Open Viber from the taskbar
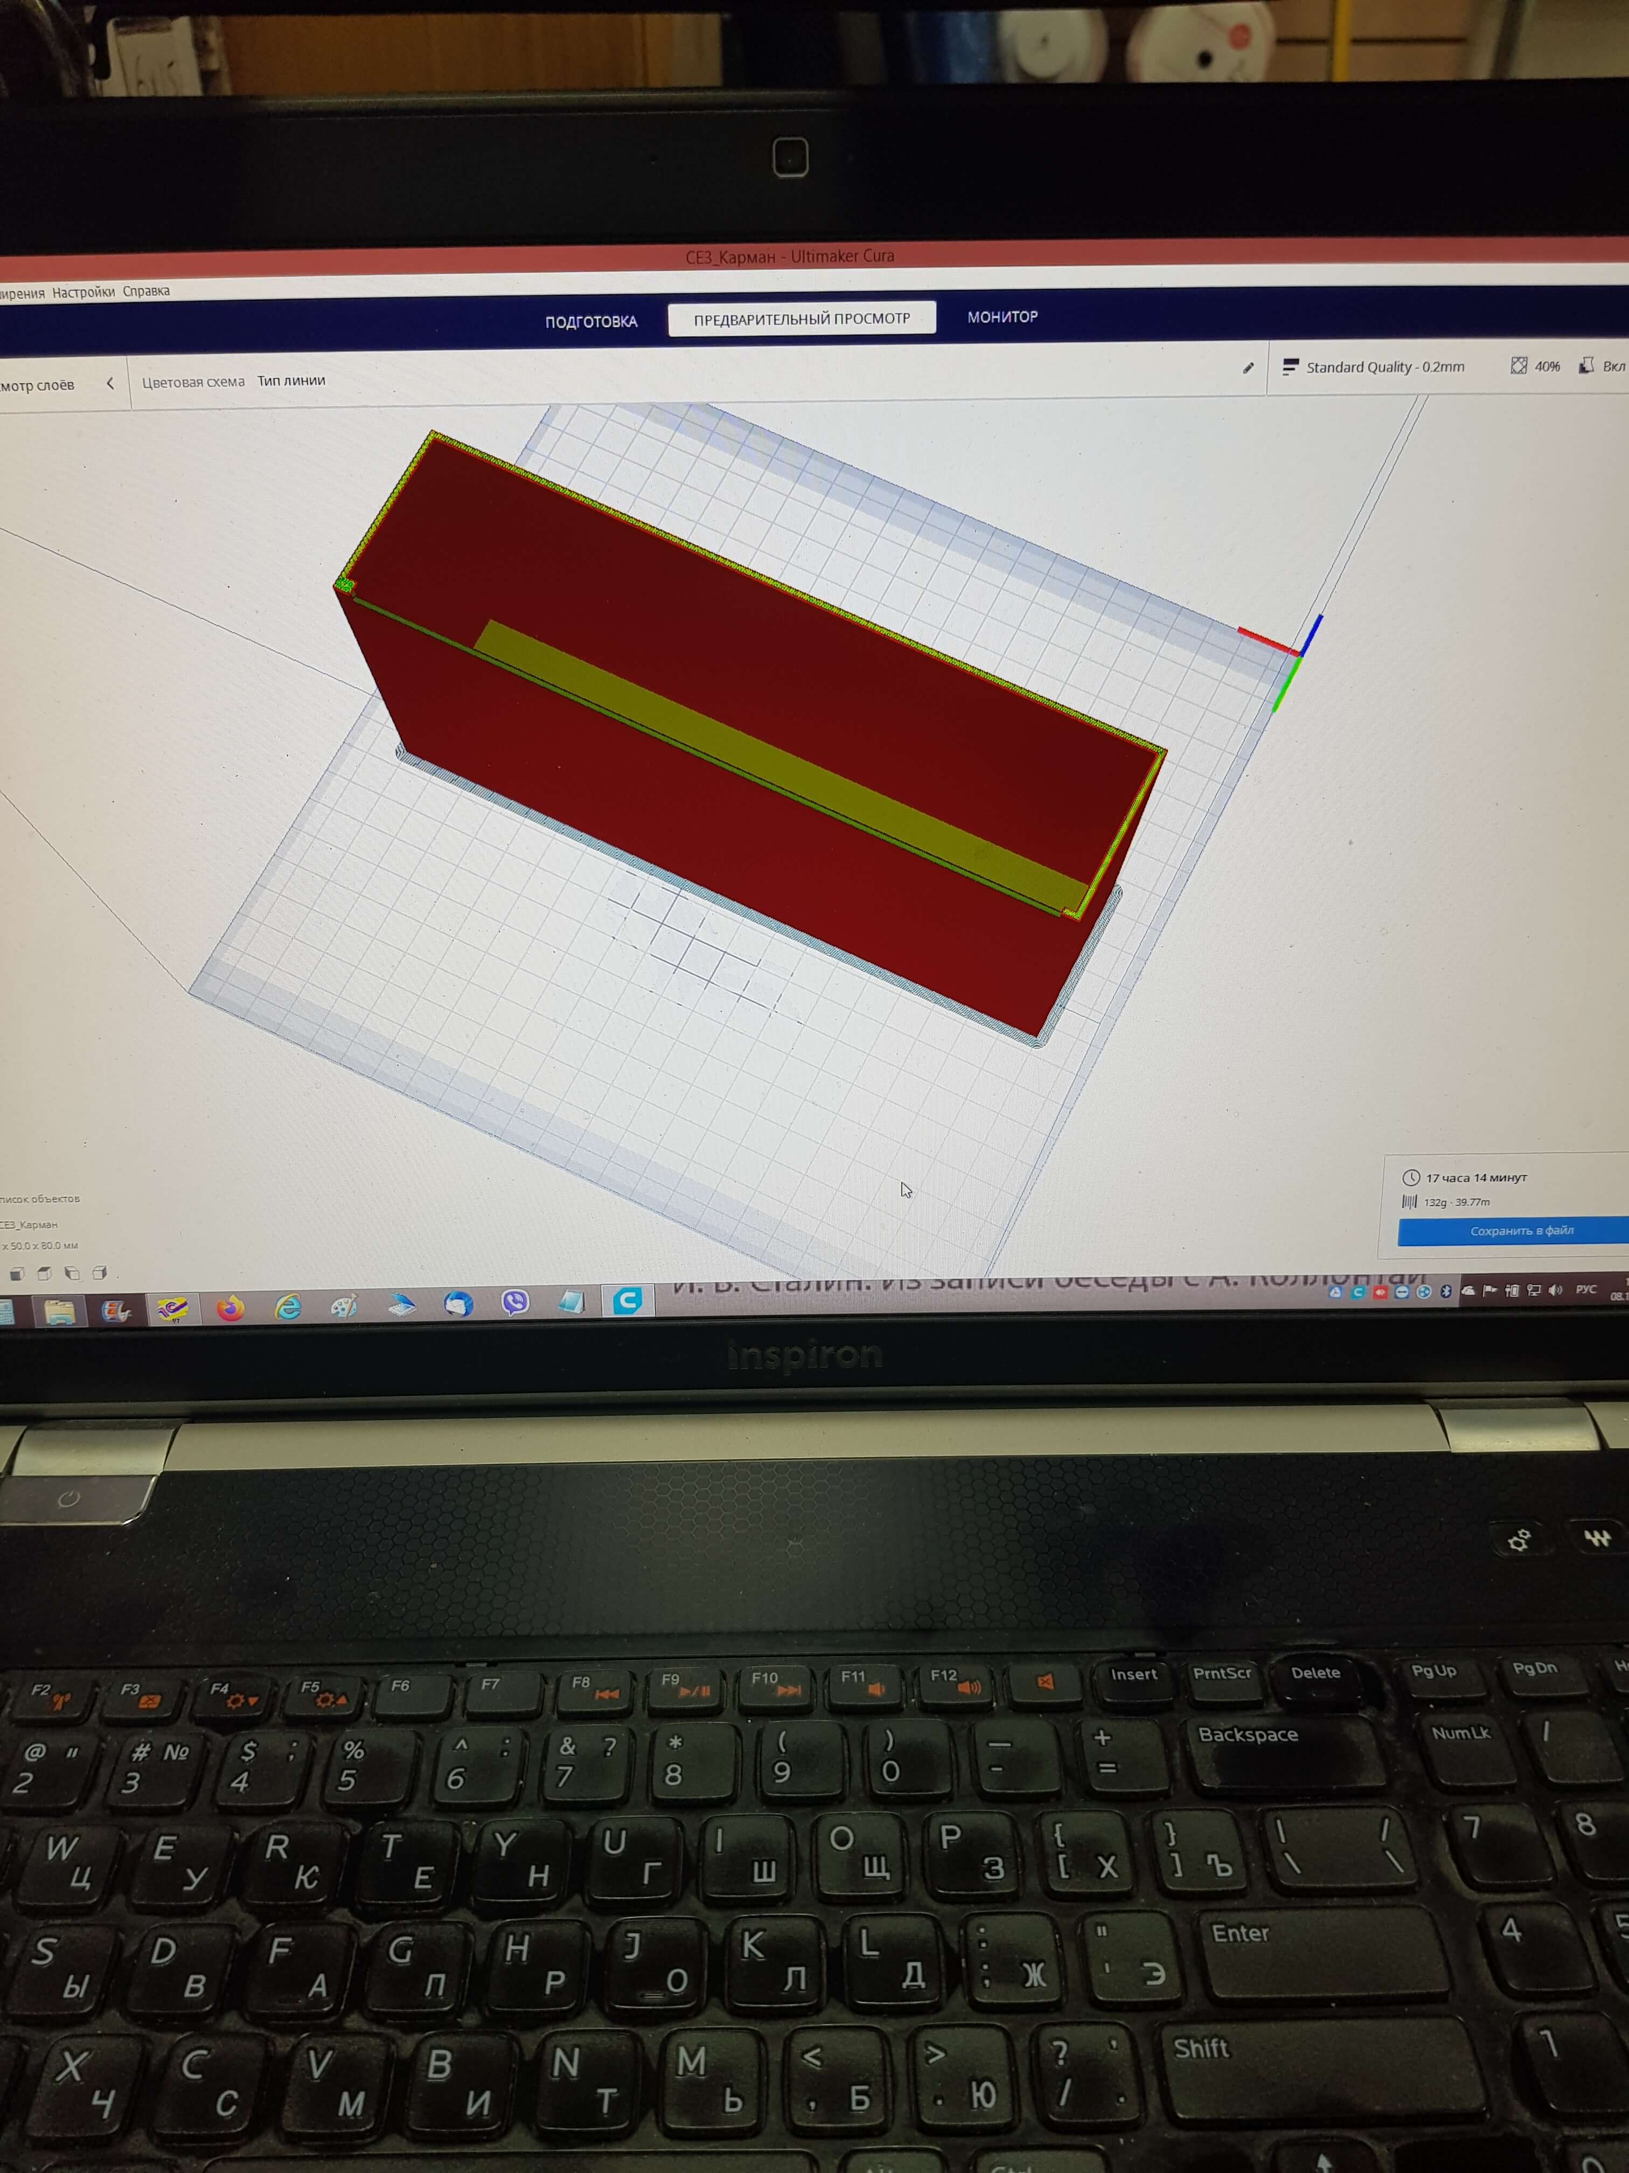This screenshot has width=1629, height=2173. click(516, 1303)
